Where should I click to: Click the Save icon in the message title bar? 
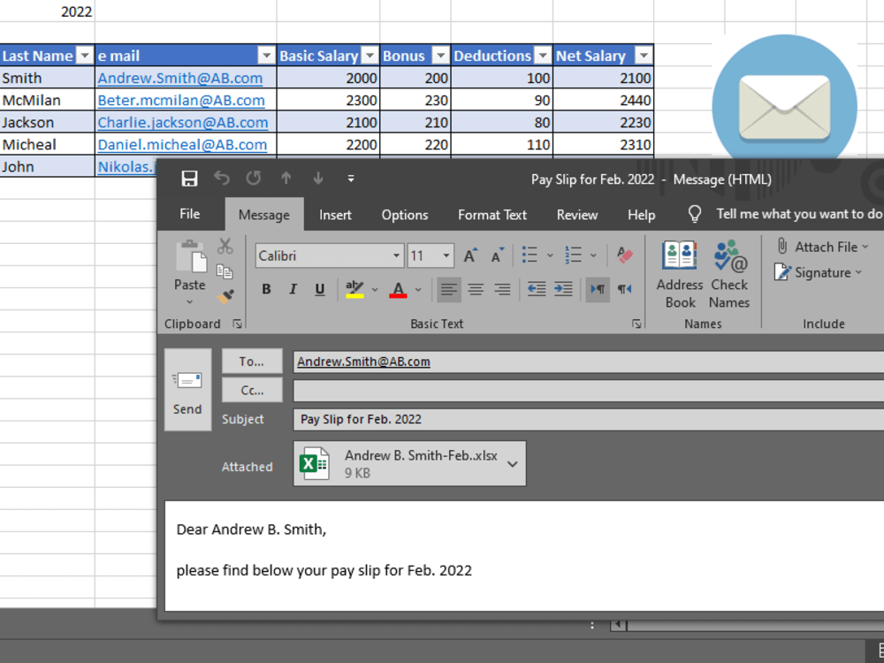189,179
